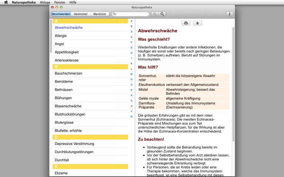The image size is (284, 177).
Task: Jump to index letter N
Action: click(x=132, y=80)
